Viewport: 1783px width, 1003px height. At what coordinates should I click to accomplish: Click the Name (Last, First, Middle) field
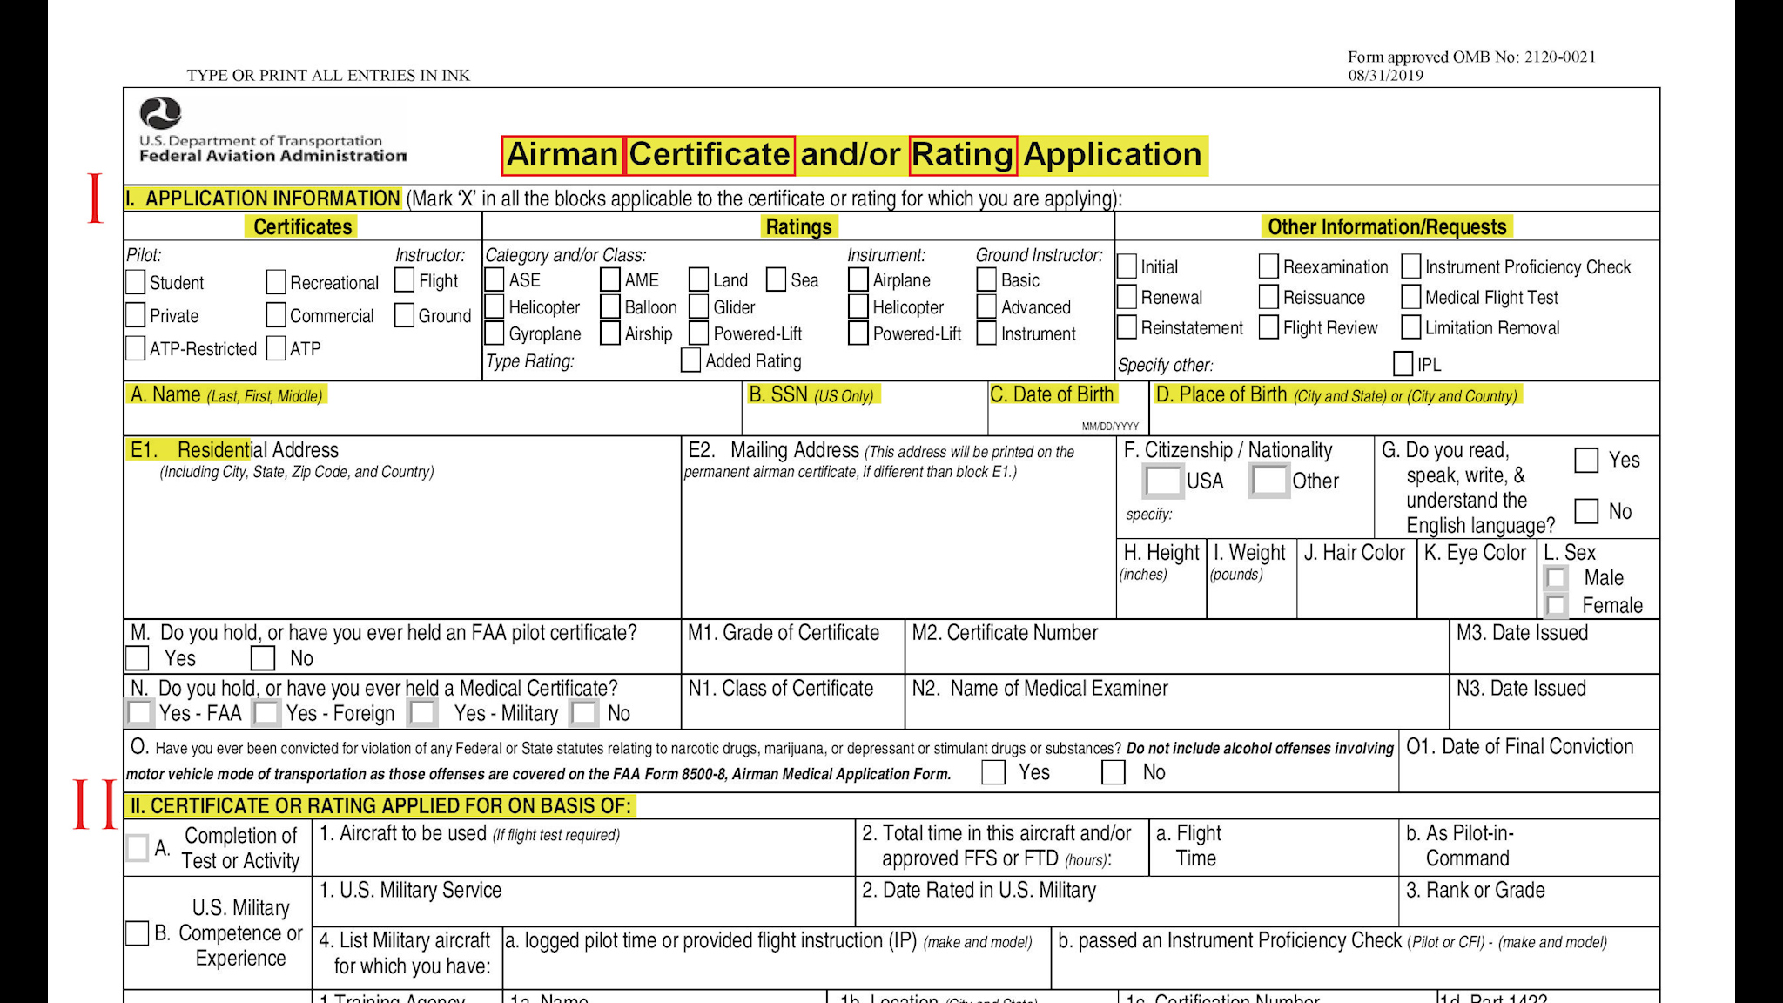[x=433, y=408]
